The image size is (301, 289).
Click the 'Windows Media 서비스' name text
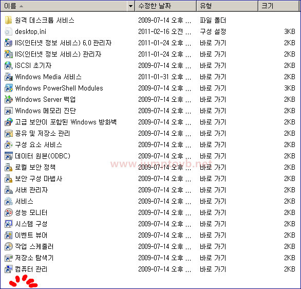[x=48, y=77]
